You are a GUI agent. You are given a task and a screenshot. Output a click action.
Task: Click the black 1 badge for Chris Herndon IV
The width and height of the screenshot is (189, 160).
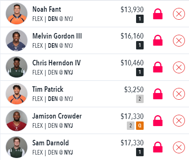140,72
